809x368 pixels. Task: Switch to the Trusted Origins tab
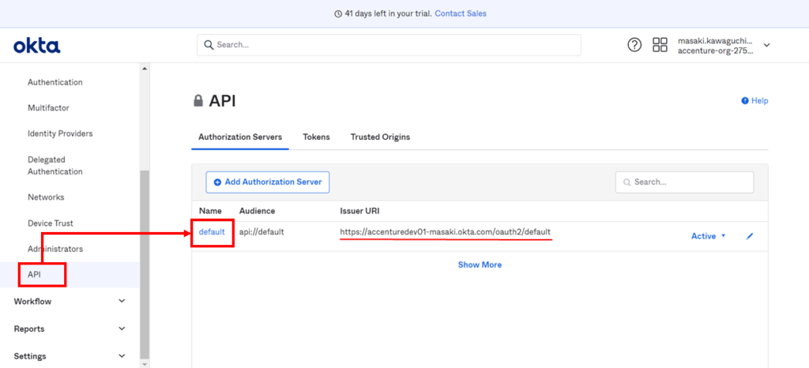[380, 137]
